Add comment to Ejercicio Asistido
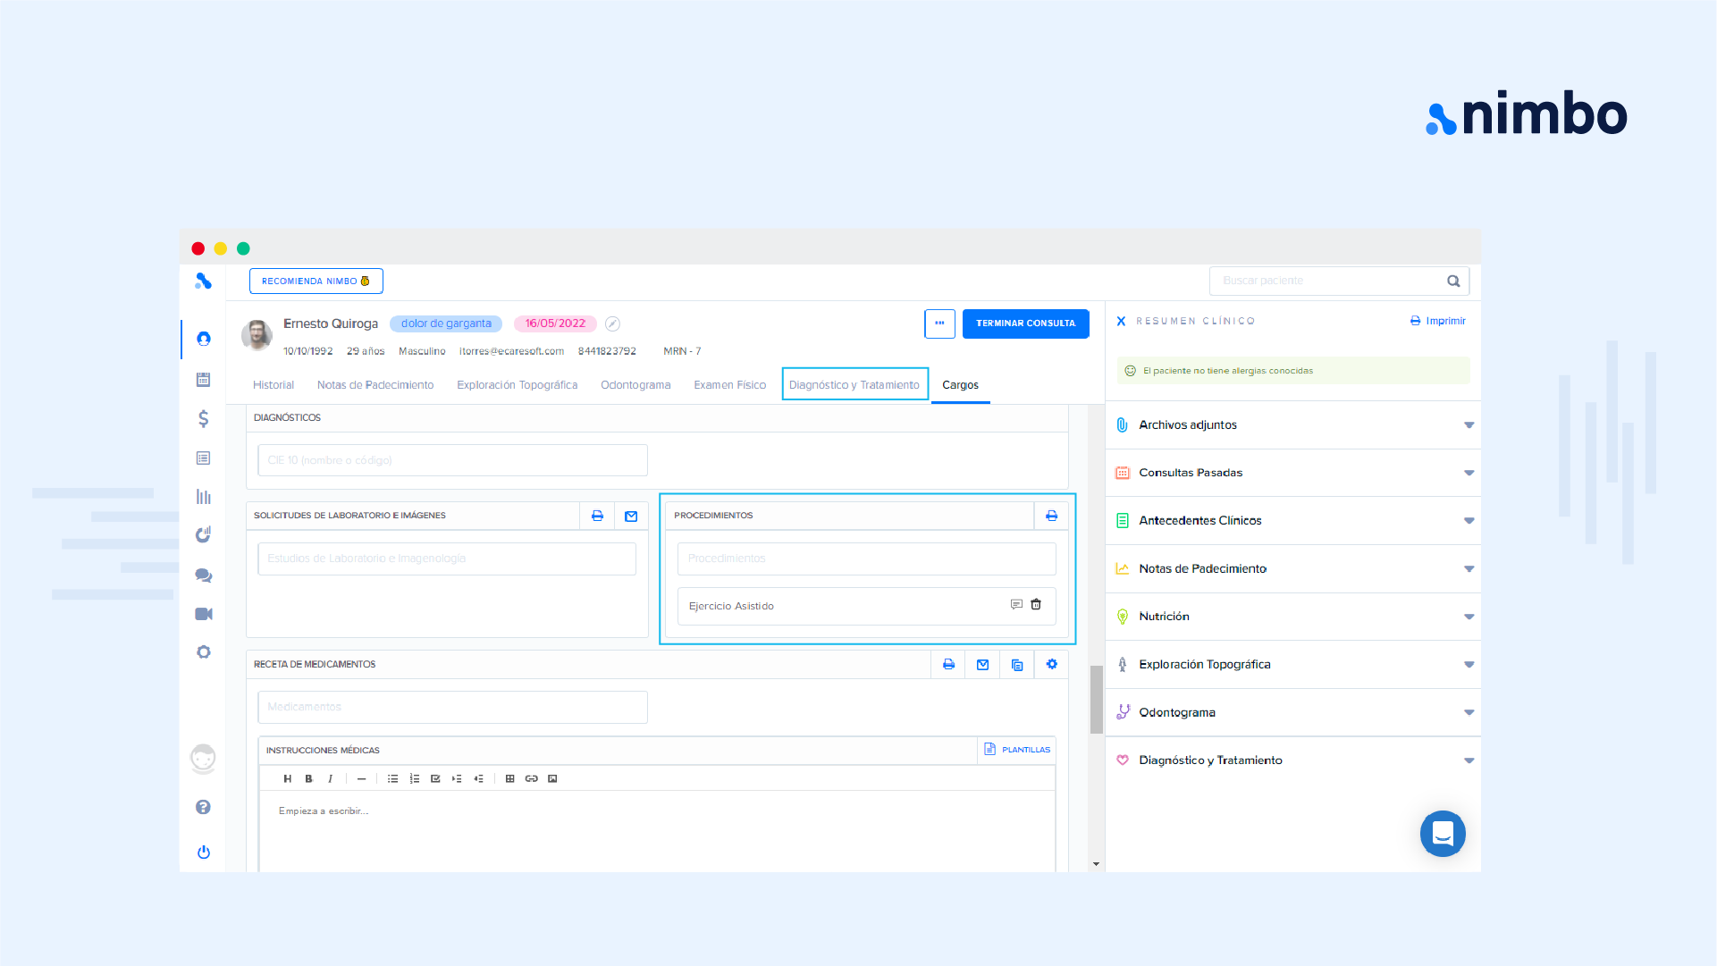Viewport: 1717px width, 966px height. click(1016, 605)
